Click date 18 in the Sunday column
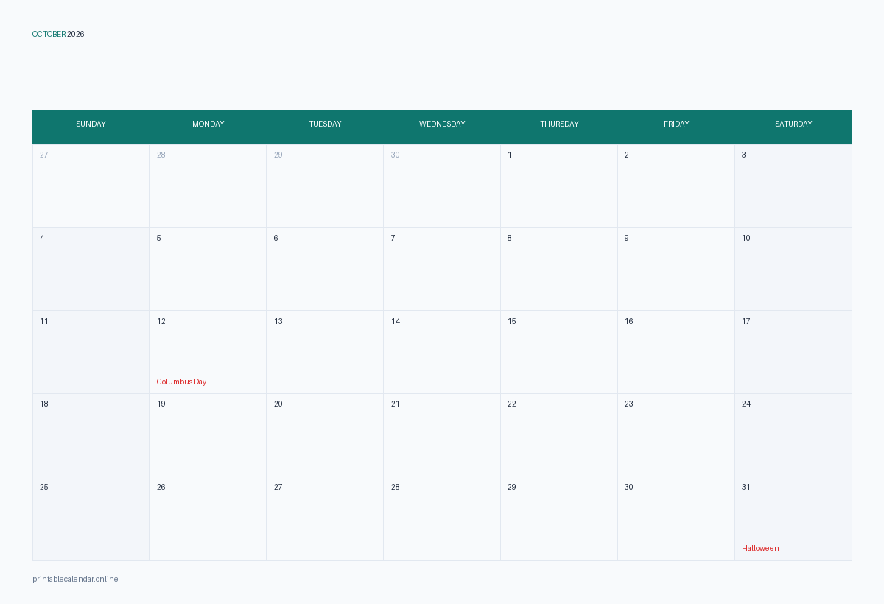 [x=44, y=404]
